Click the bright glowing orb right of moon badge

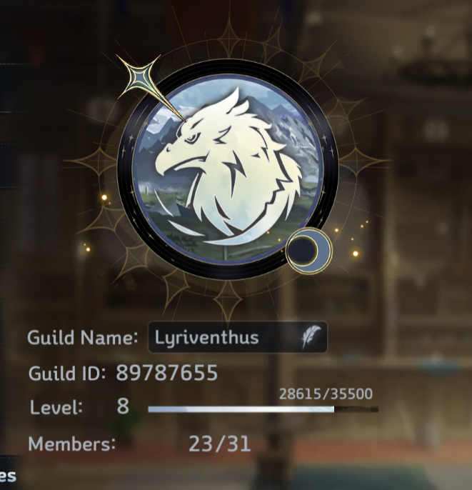[356, 254]
